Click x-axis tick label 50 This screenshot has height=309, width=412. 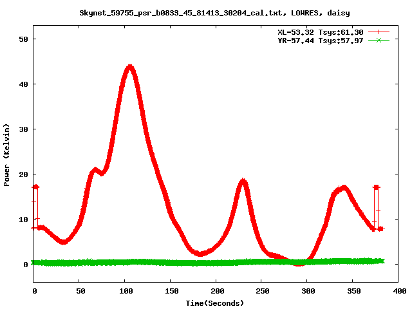80,291
